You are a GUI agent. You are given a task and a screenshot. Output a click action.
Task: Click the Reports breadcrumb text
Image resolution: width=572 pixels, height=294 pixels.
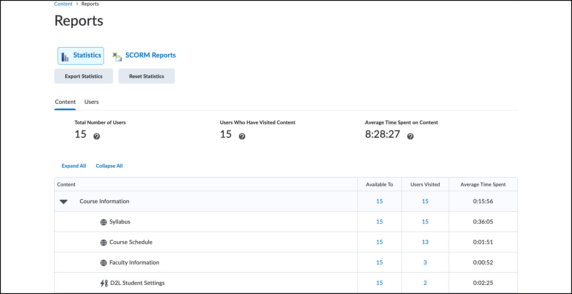pos(90,4)
